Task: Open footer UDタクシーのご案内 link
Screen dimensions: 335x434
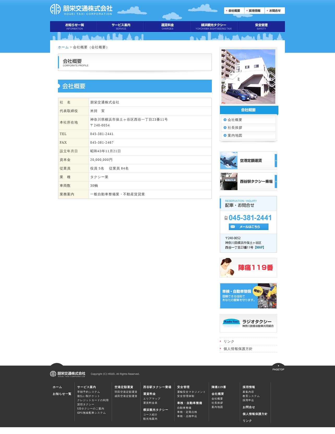Action: click(x=91, y=409)
